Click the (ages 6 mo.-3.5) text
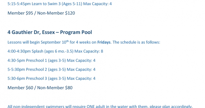 click(x=59, y=51)
